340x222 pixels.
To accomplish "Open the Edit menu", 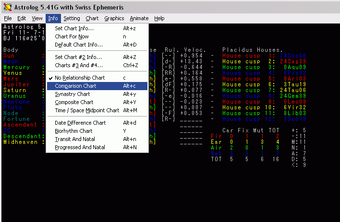I will click(22, 18).
